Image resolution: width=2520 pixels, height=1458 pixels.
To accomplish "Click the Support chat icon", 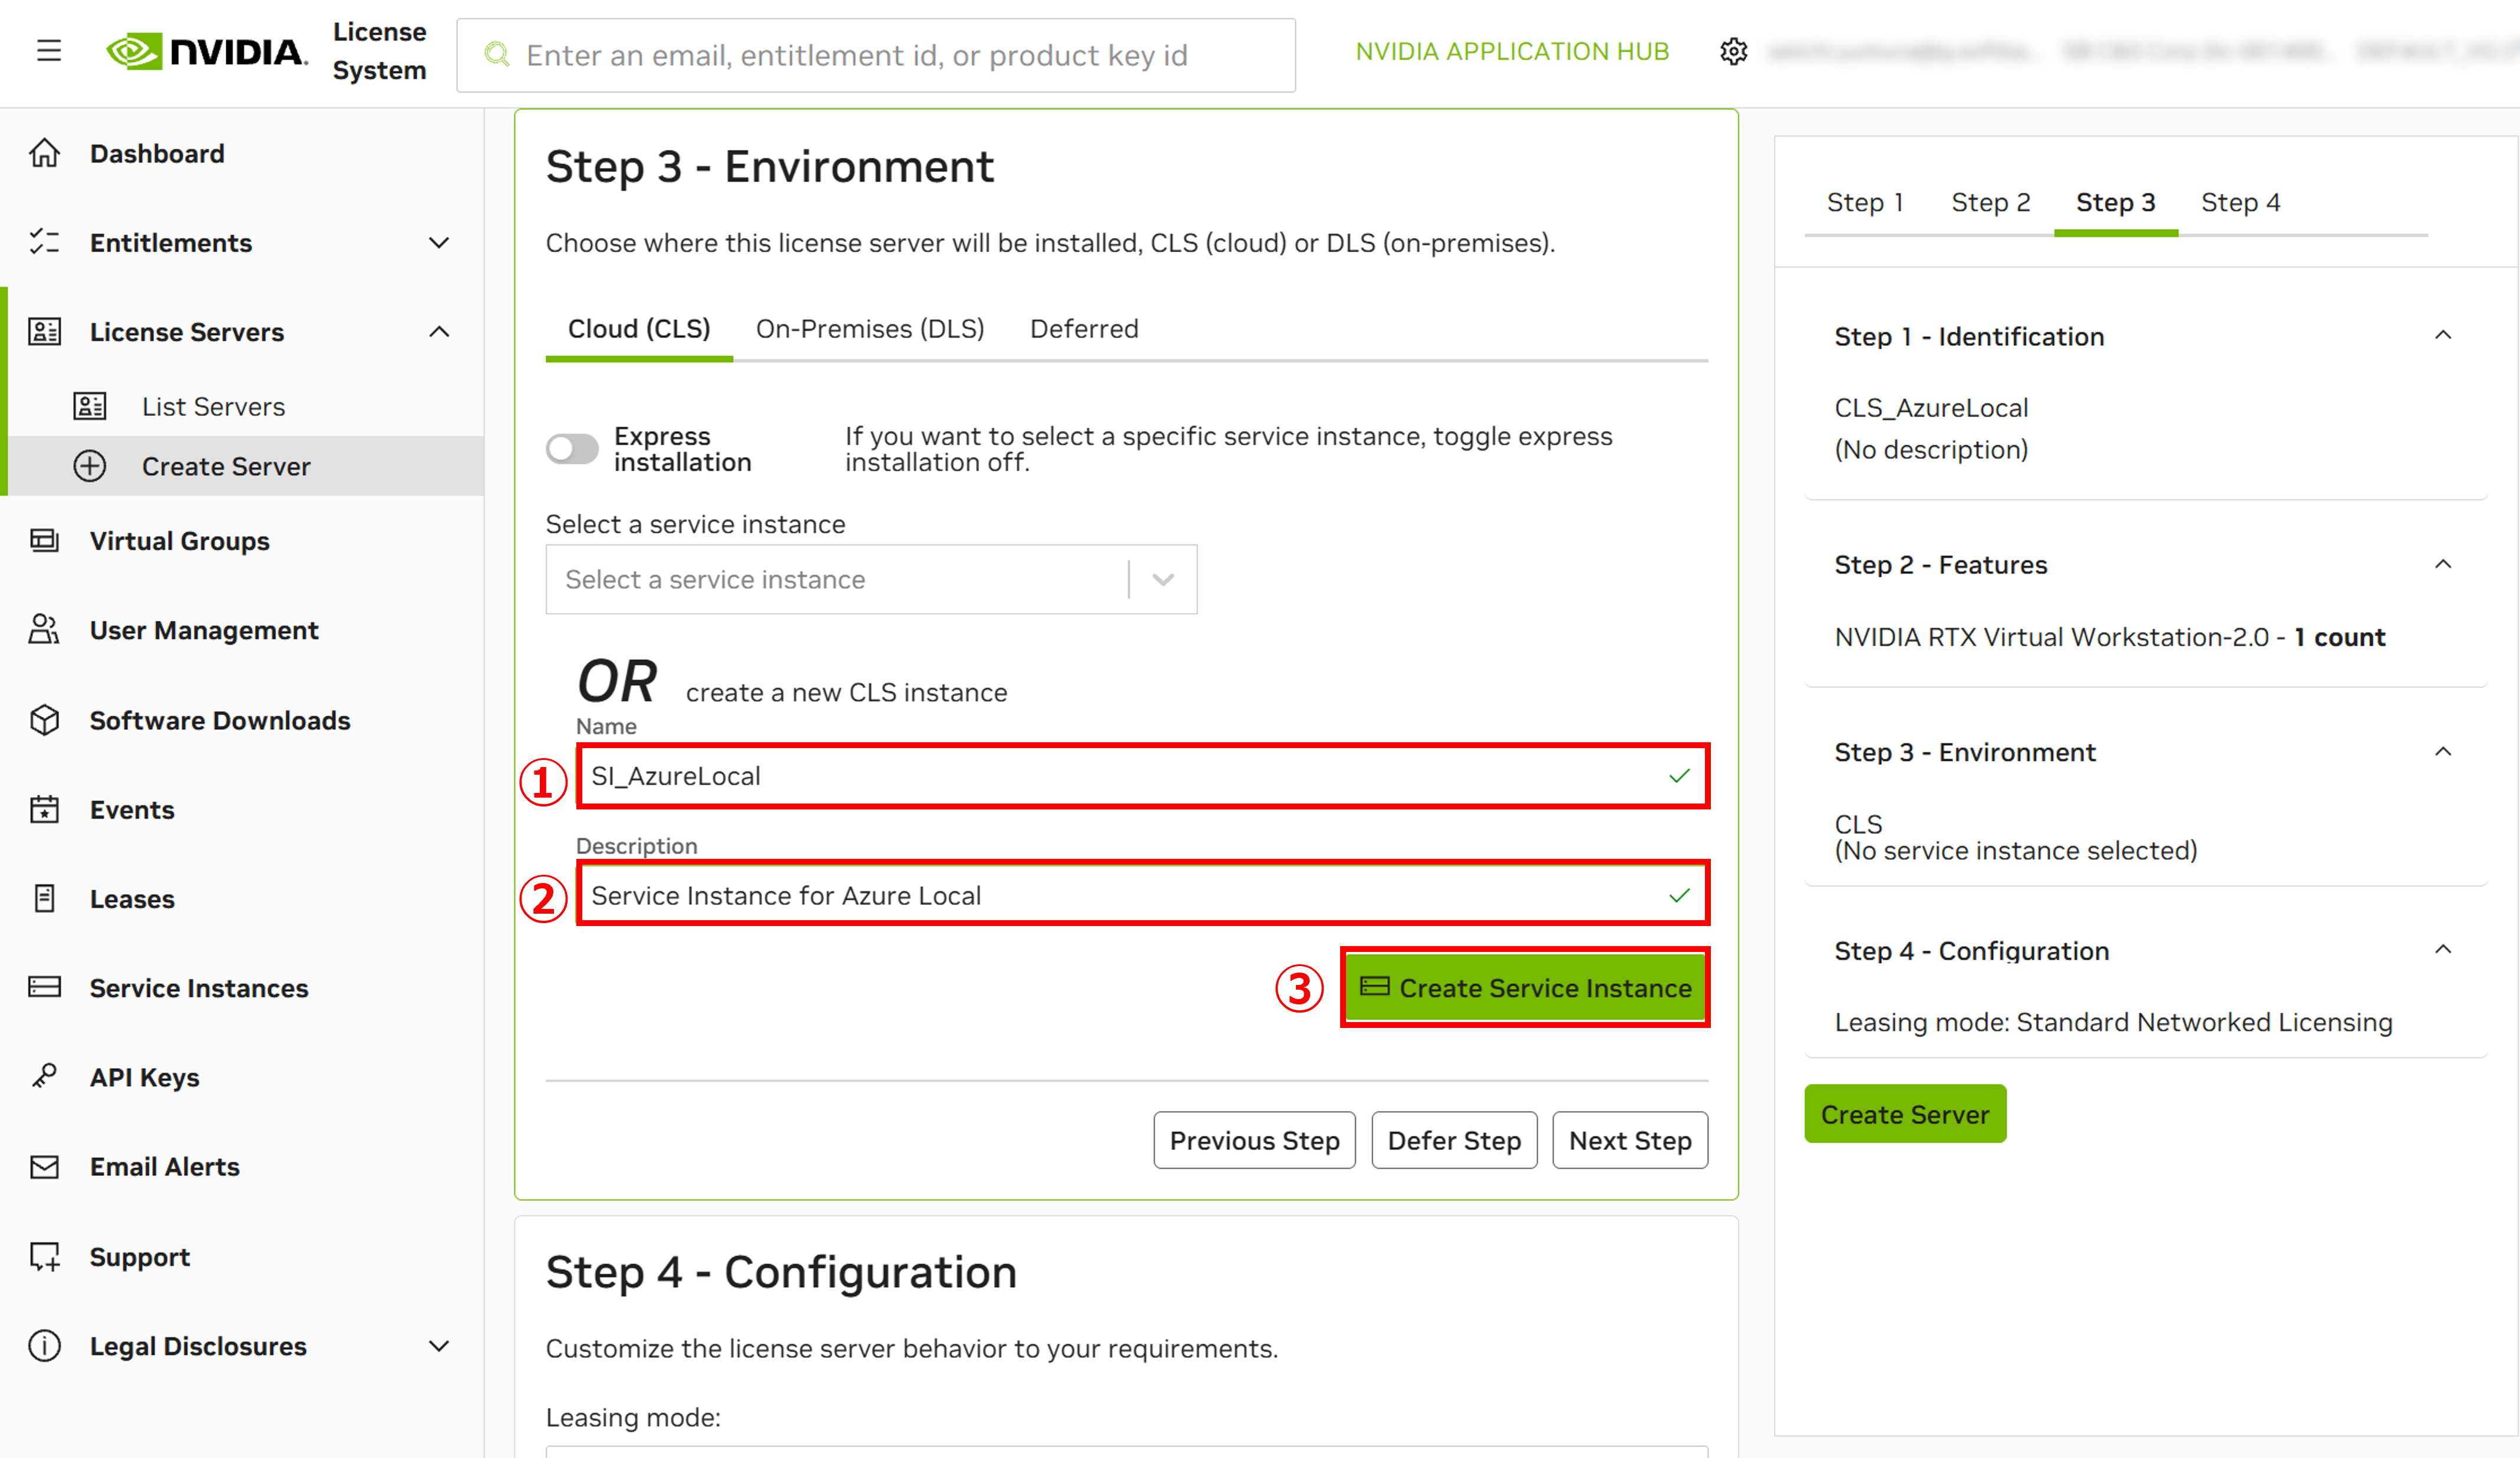I will tap(45, 1256).
